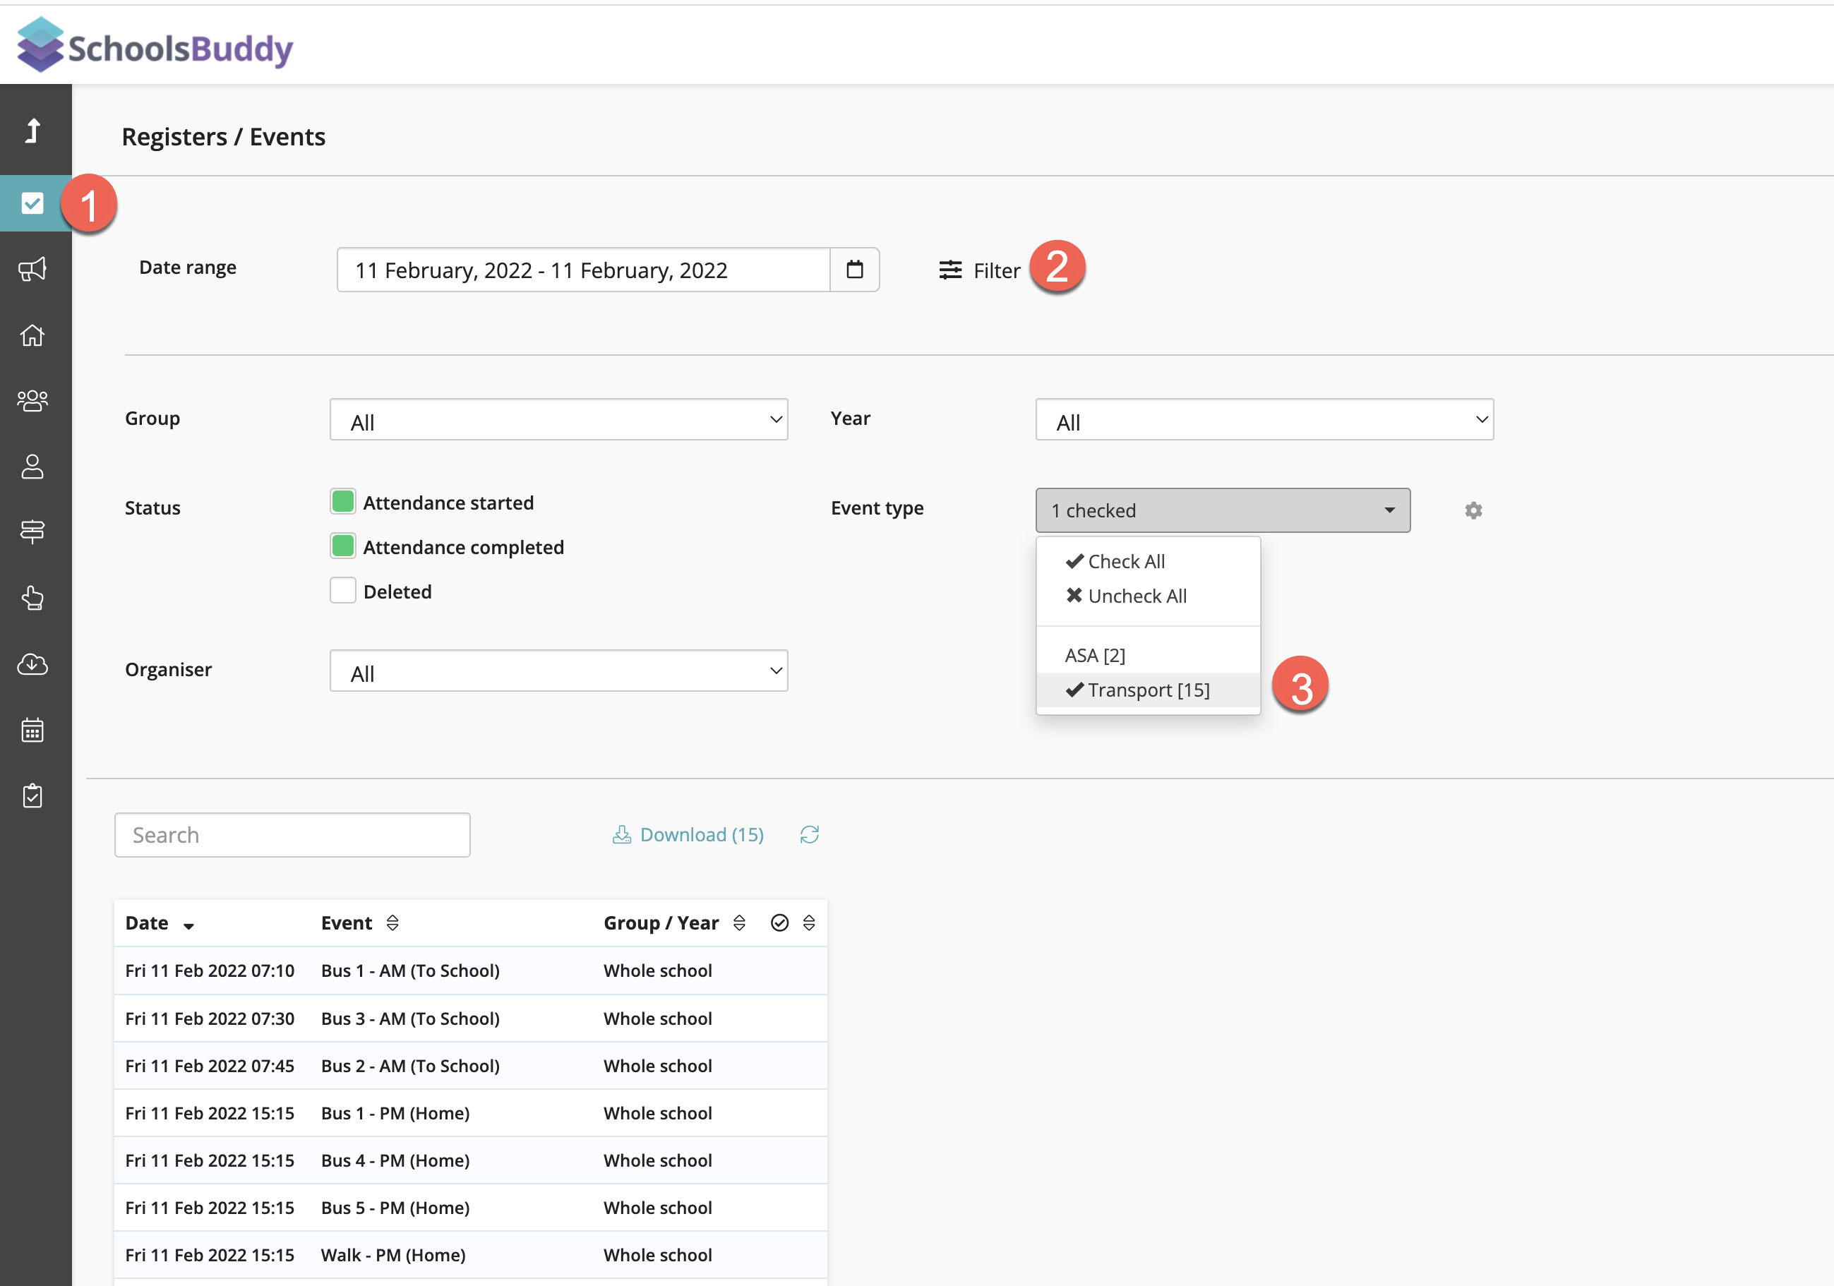Open the clipboard check sidebar icon

(x=32, y=795)
